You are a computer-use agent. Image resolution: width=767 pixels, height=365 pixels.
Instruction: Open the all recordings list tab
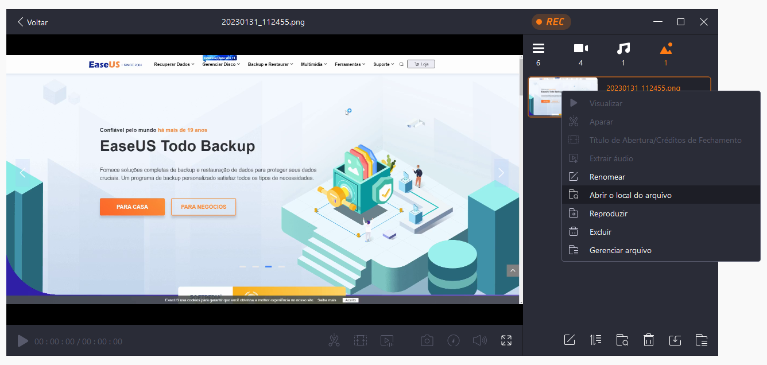(x=538, y=48)
